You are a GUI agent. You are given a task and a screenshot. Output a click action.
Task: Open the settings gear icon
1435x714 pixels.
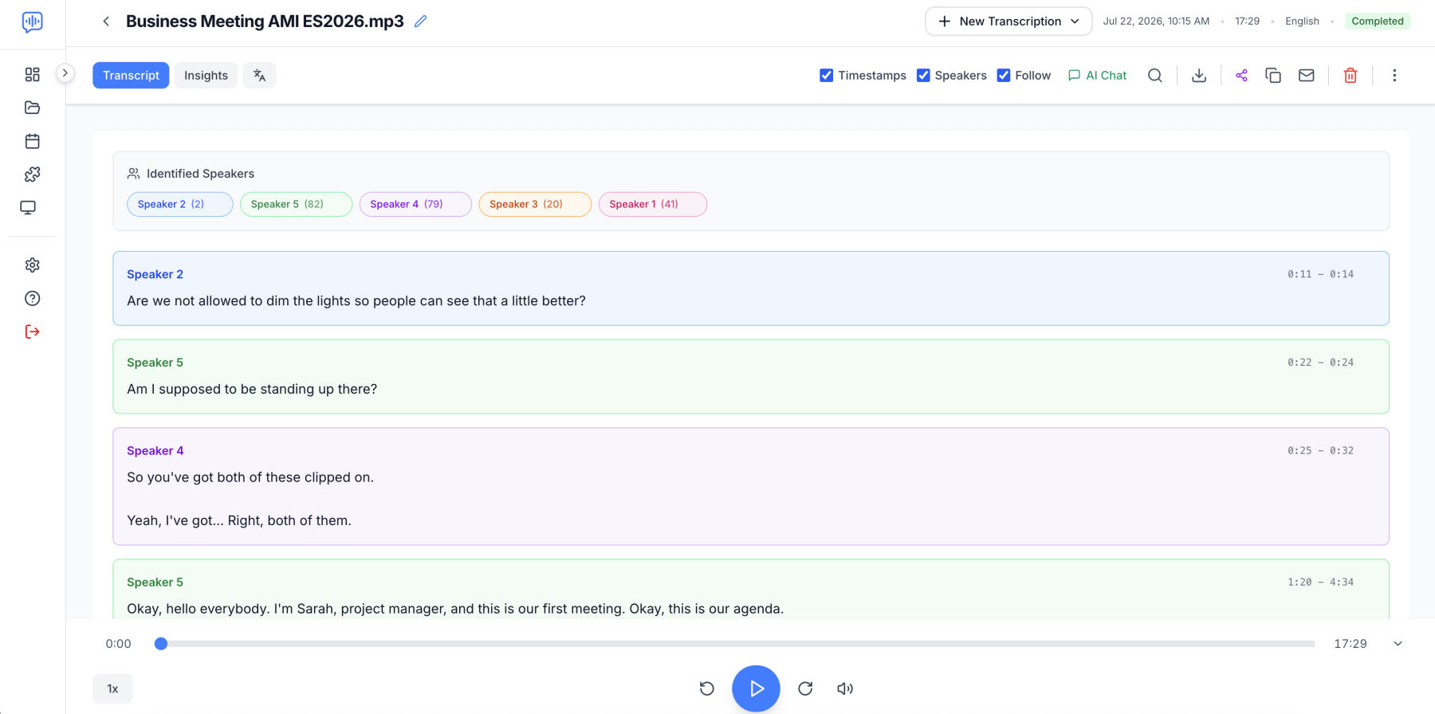[x=32, y=265]
